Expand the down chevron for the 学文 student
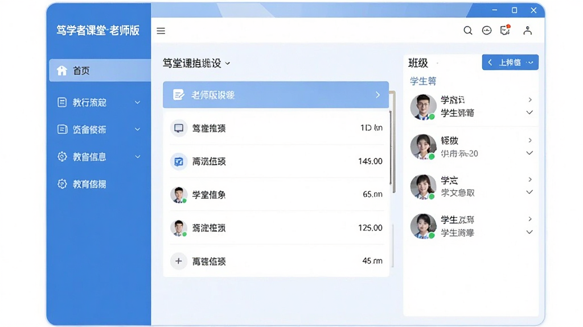The height and width of the screenshot is (327, 583). click(529, 192)
